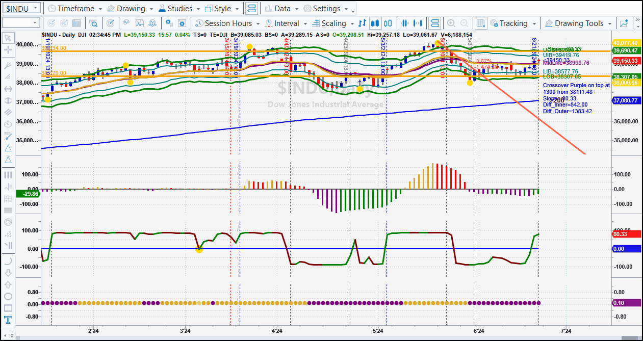Image resolution: width=643 pixels, height=341 pixels.
Task: Click the yellow dot marker on the oscillator zero line
Action: tap(199, 249)
